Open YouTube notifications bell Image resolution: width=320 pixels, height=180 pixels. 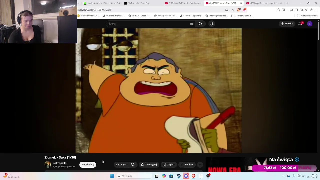(300, 24)
